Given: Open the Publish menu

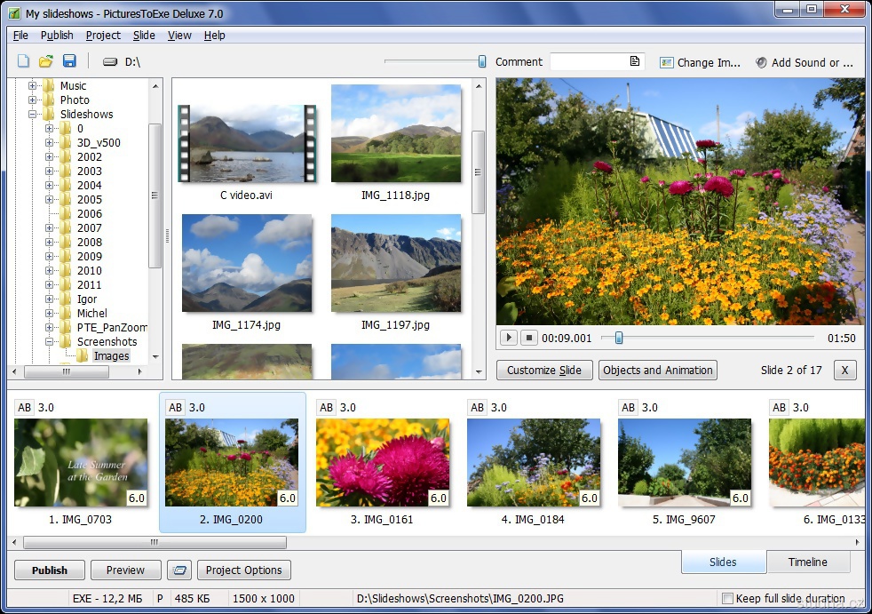Looking at the screenshot, I should point(57,36).
